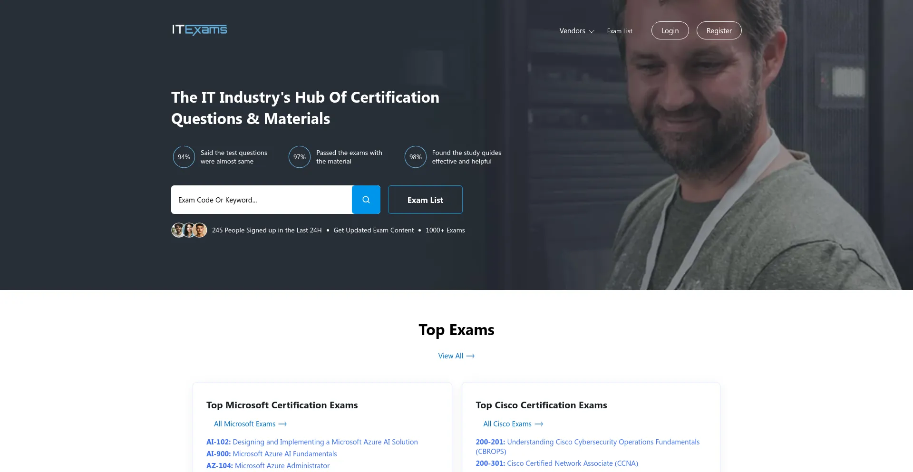Click the arrow beside All Cisco Exams
The image size is (913, 472).
pyautogui.click(x=538, y=424)
